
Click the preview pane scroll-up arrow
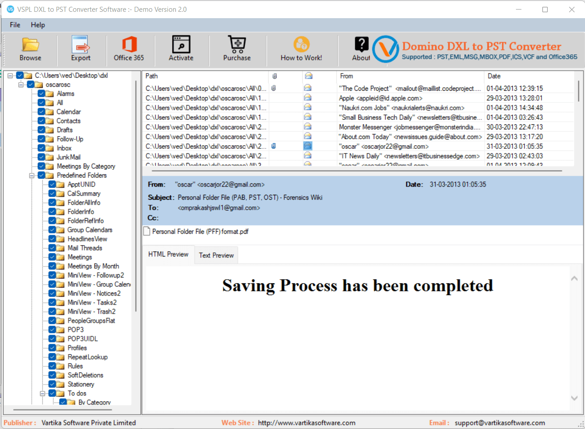coord(574,278)
